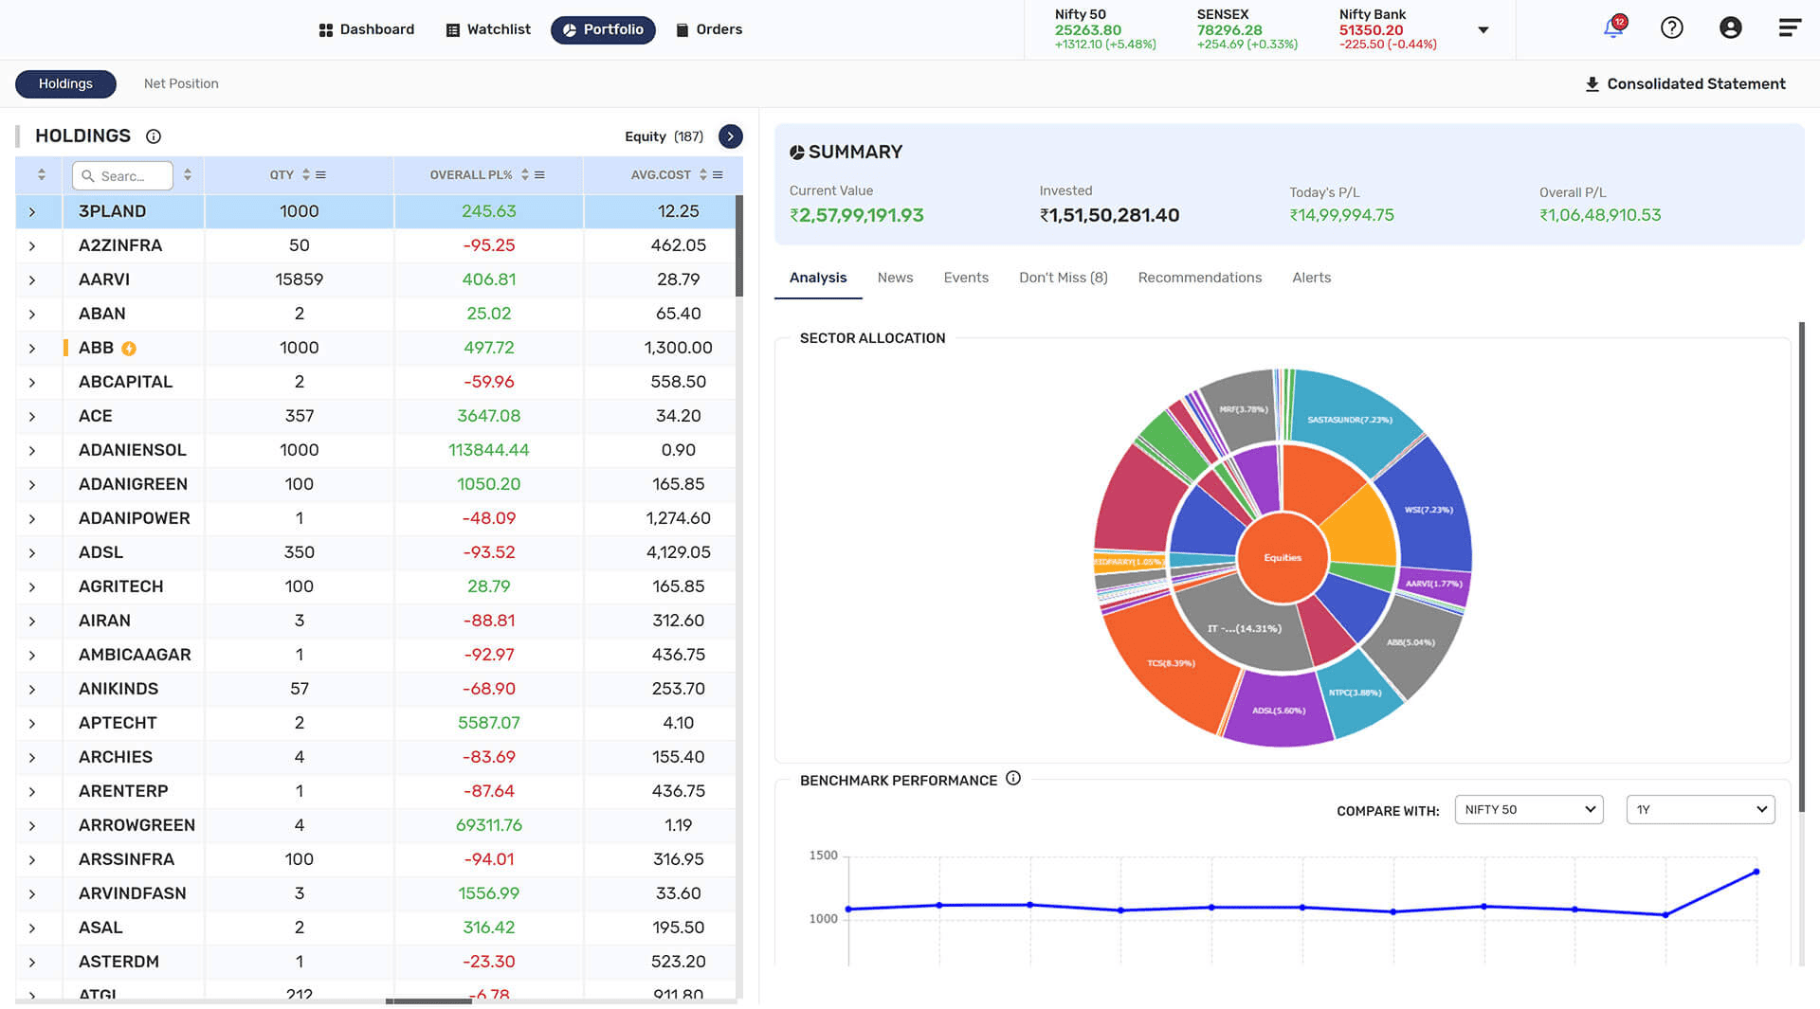Open the hamburger menu icon
The height and width of the screenshot is (1009, 1820).
(x=1790, y=27)
